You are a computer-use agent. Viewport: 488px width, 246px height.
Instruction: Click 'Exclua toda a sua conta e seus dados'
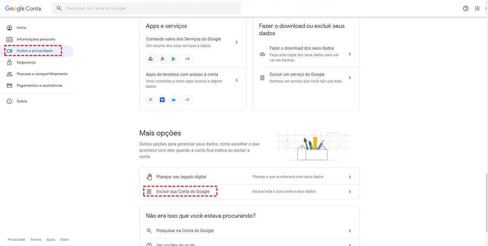(x=284, y=191)
